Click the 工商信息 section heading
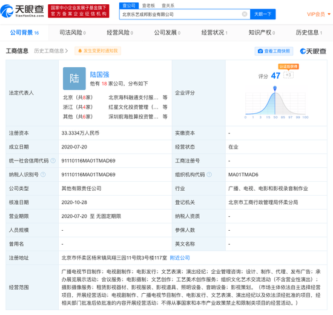Image resolution: width=333 pixels, height=315 pixels. point(17,51)
